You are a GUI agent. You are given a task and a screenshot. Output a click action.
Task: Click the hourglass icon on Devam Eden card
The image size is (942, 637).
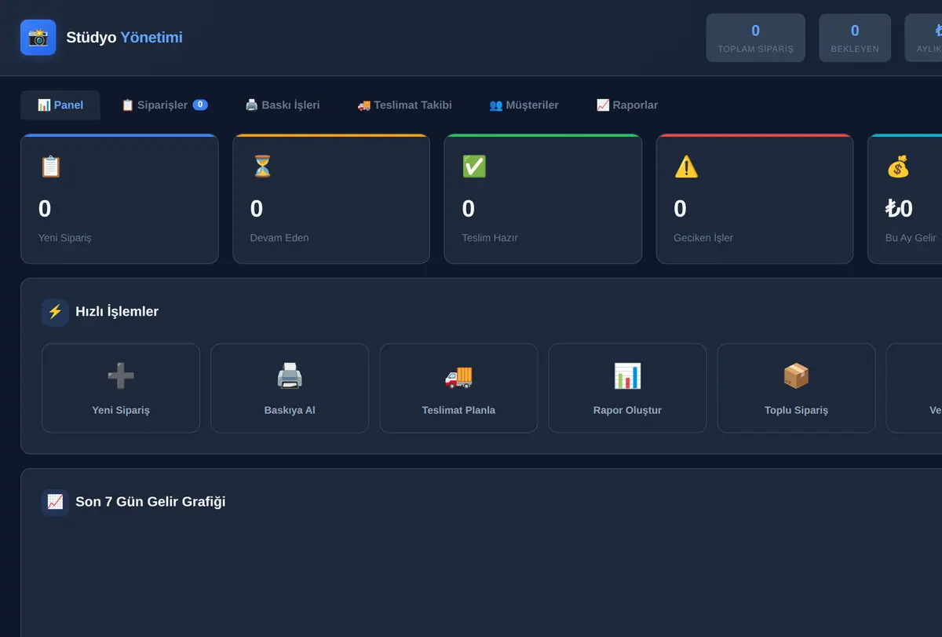pos(262,167)
